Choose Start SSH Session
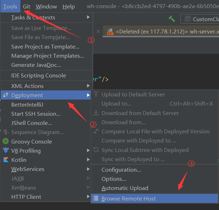This screenshot has width=219, height=210. click(x=36, y=114)
